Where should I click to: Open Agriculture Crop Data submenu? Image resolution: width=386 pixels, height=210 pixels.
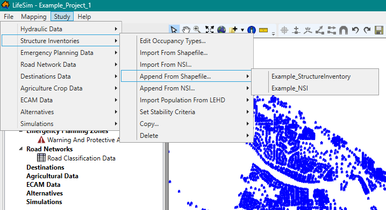[x=61, y=88]
